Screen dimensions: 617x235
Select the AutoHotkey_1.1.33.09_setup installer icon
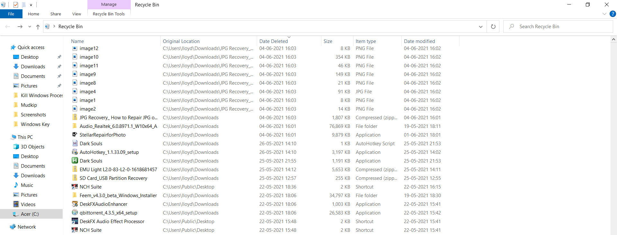tap(75, 152)
